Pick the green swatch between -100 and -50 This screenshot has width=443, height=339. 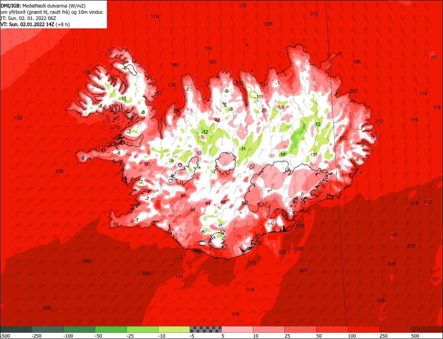79,329
